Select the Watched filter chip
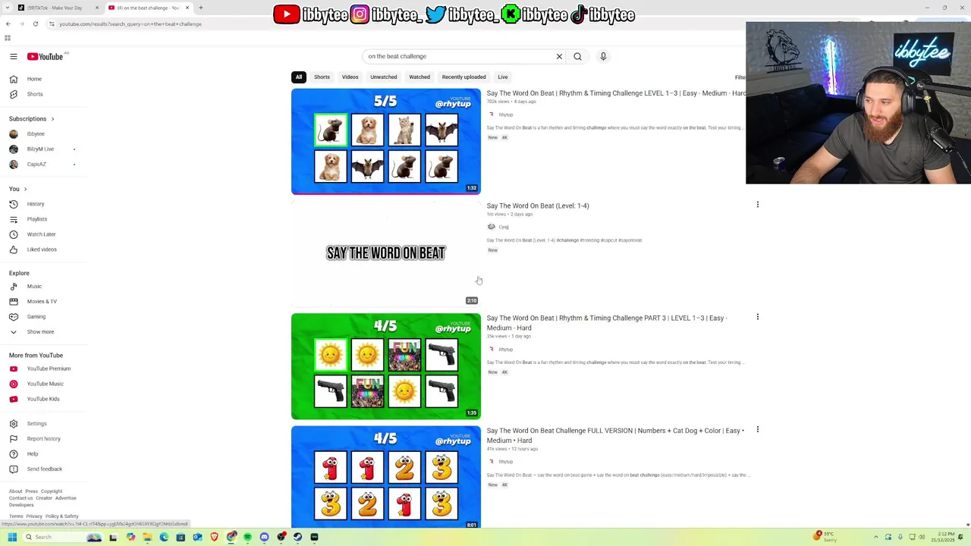Screen dimensions: 971x546 [420, 77]
